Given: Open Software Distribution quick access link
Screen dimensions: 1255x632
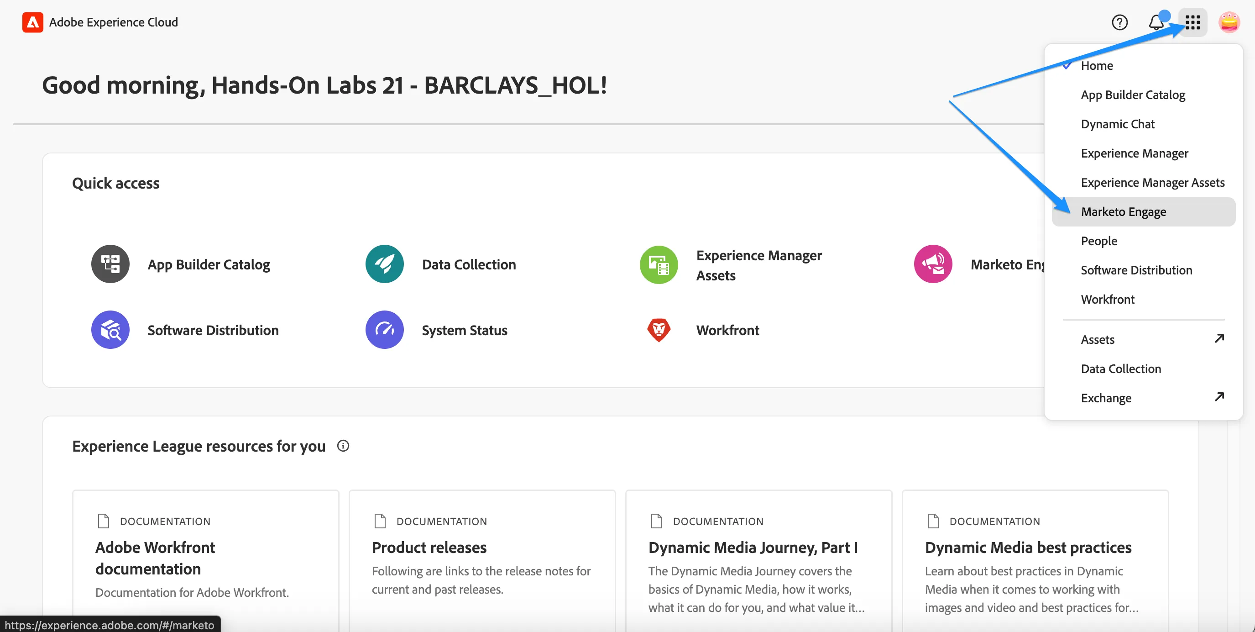Looking at the screenshot, I should 213,330.
